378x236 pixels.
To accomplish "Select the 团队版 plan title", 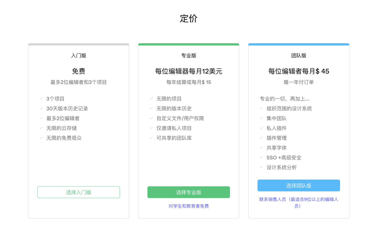I will coord(298,56).
